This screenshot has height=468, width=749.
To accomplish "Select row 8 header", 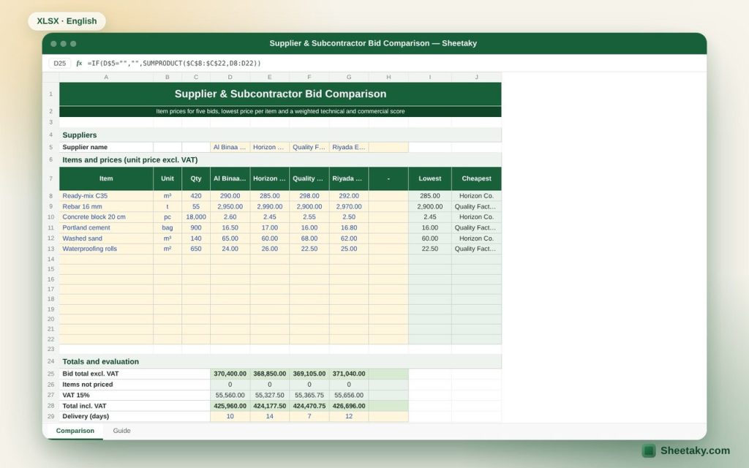I will [50, 196].
